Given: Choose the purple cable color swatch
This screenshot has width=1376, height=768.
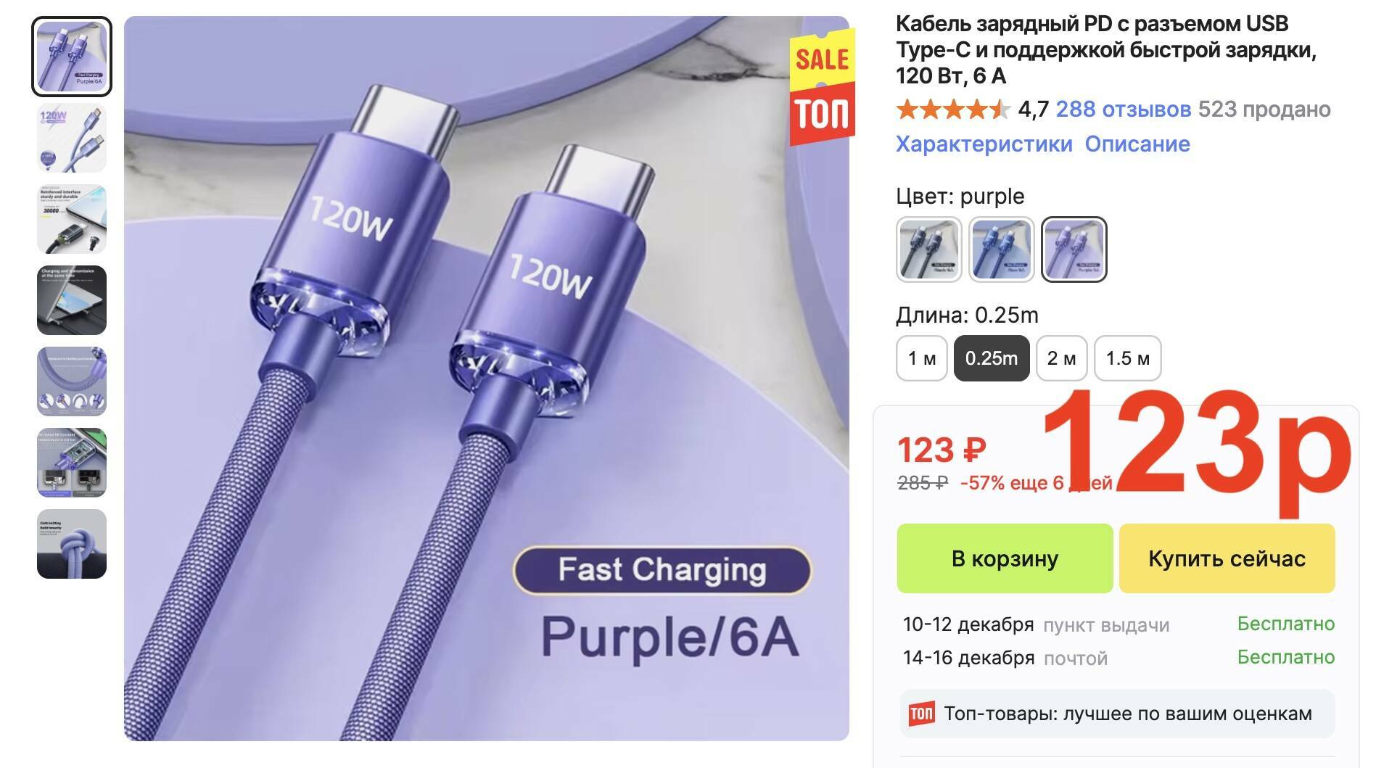Looking at the screenshot, I should coord(1074,249).
